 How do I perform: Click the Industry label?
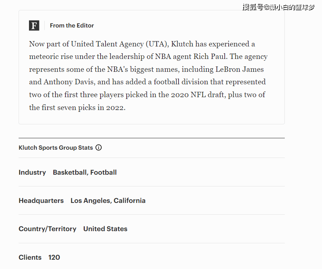coord(32,173)
